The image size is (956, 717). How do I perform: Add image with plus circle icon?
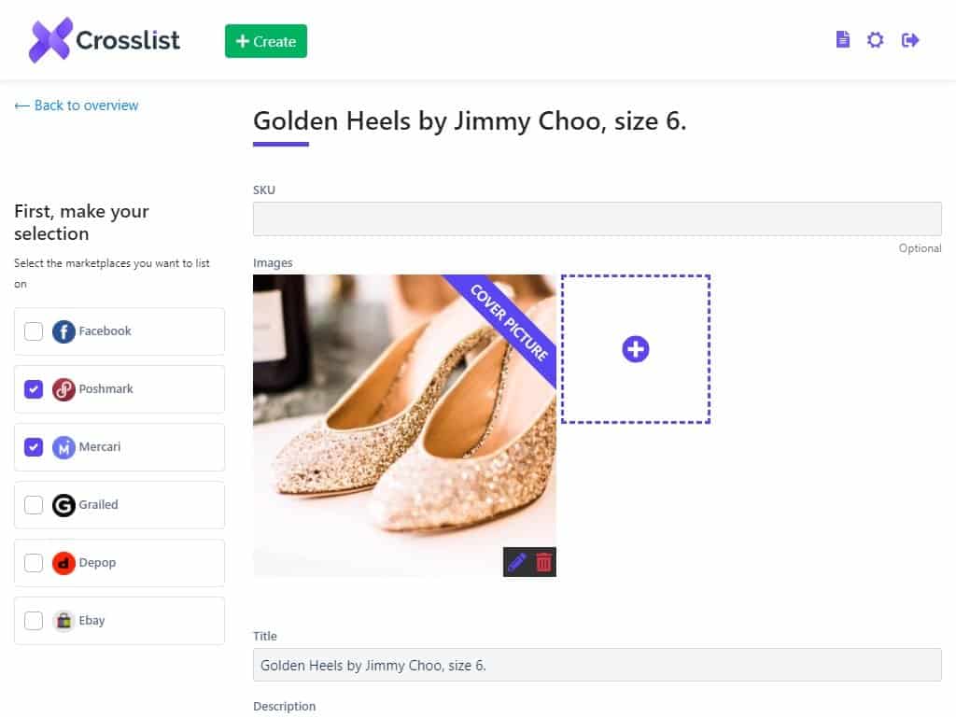coord(635,349)
